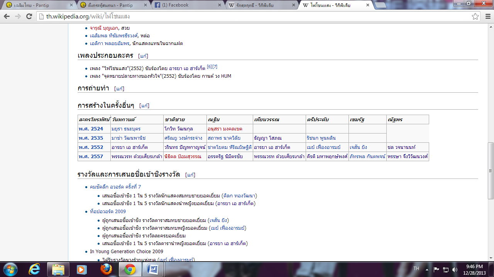Click the ธัญญา โสภณ table cell
The width and height of the screenshot is (494, 277).
279,138
